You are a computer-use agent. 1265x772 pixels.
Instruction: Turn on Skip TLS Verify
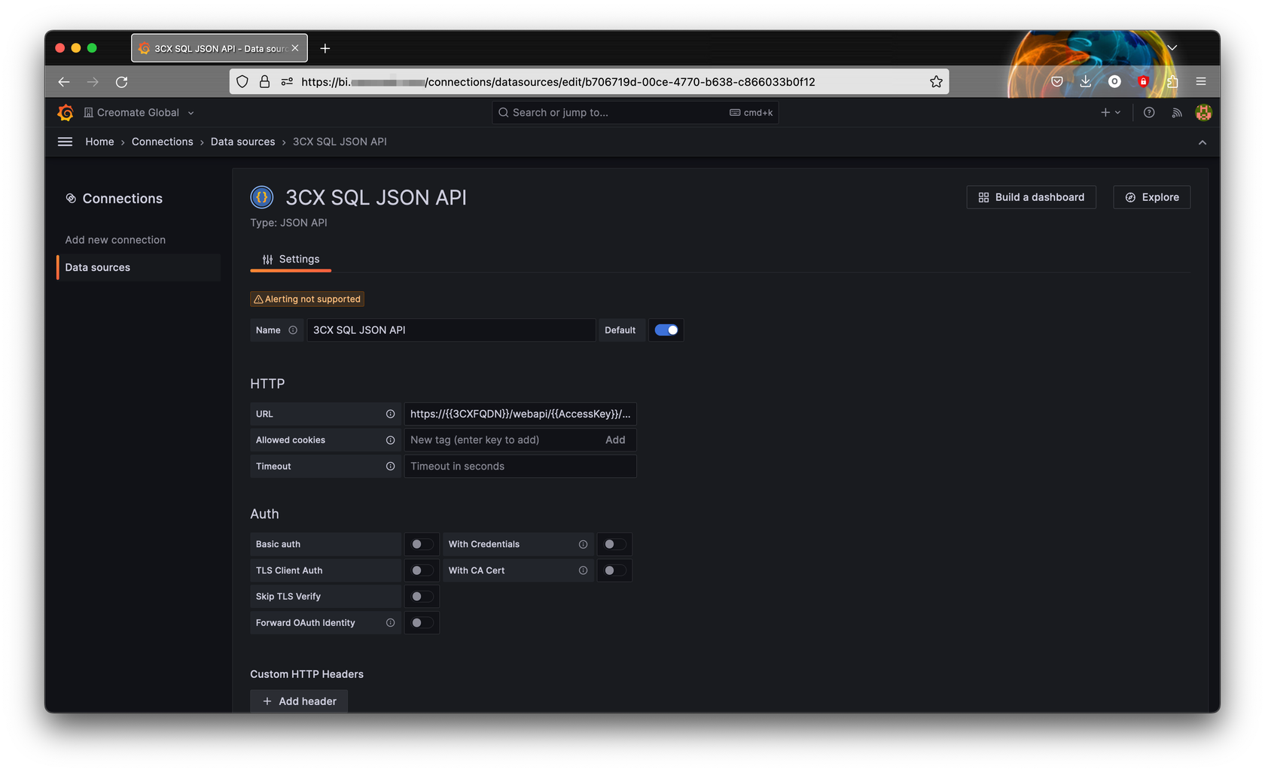tap(422, 596)
